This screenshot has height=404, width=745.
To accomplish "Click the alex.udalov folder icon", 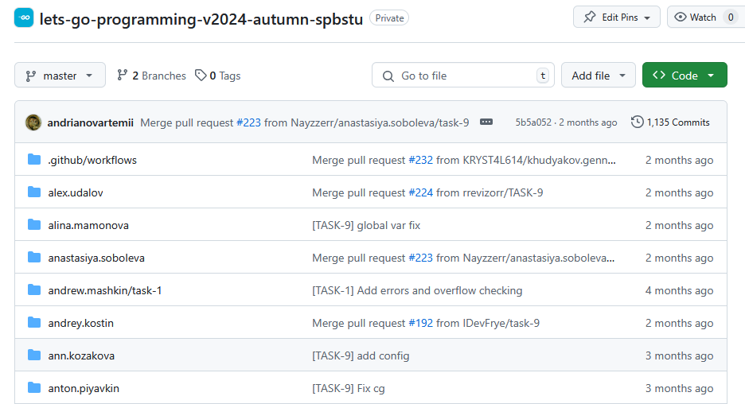I will tap(34, 192).
